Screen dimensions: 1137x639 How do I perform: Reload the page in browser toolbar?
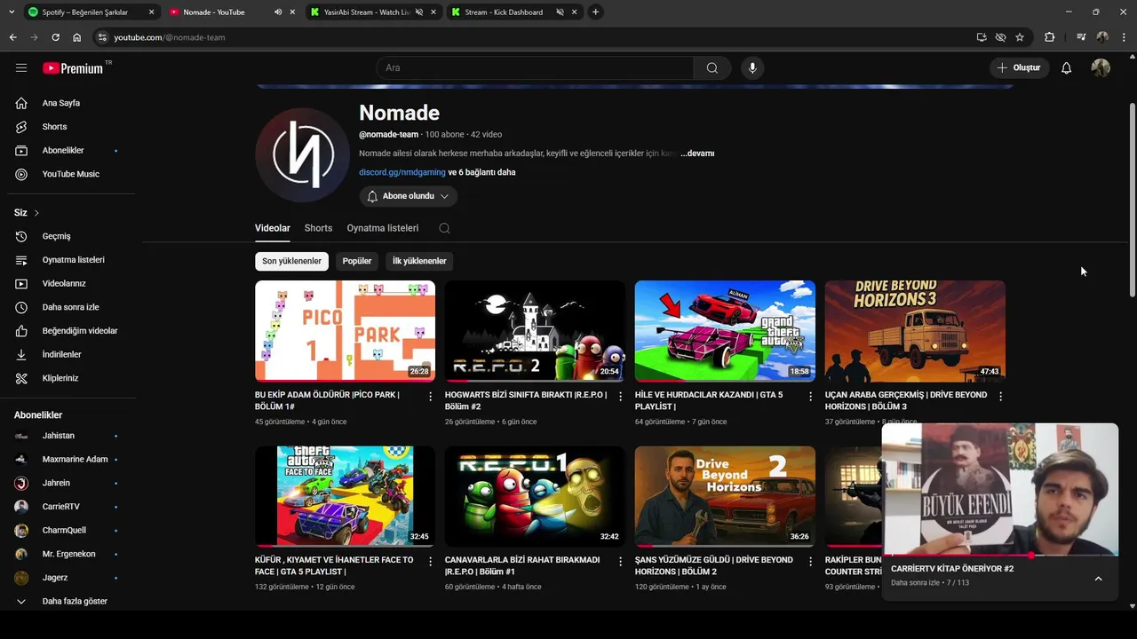[55, 37]
